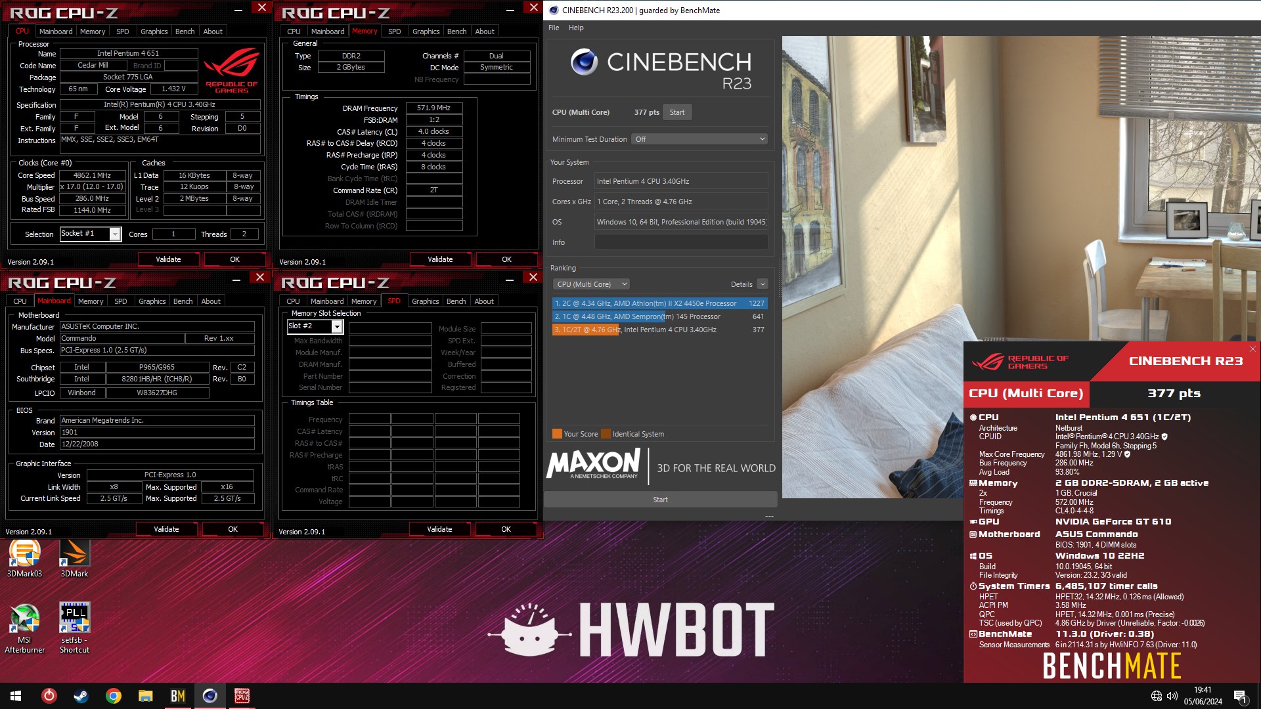The width and height of the screenshot is (1261, 709).
Task: Open Mainboard tab in the CPU window
Action: point(56,32)
